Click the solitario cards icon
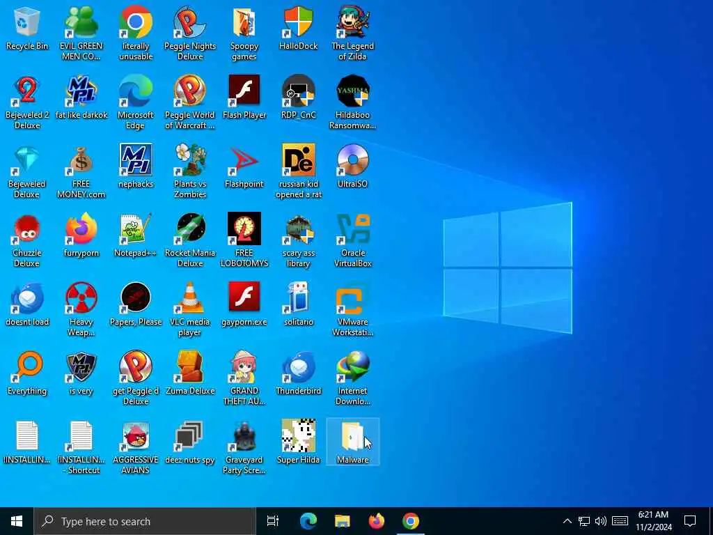Viewport: 713px width, 535px height. [299, 305]
